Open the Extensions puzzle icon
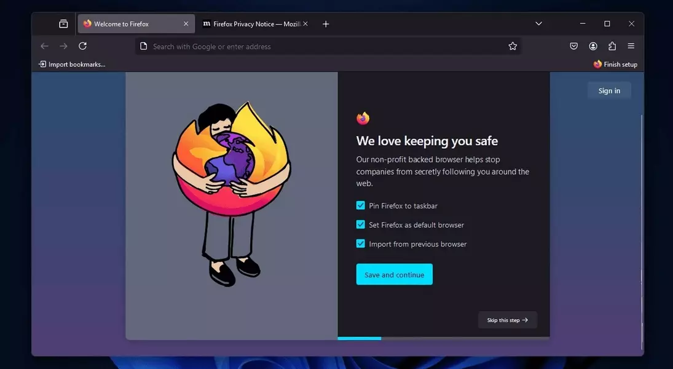The width and height of the screenshot is (673, 369). [x=612, y=46]
